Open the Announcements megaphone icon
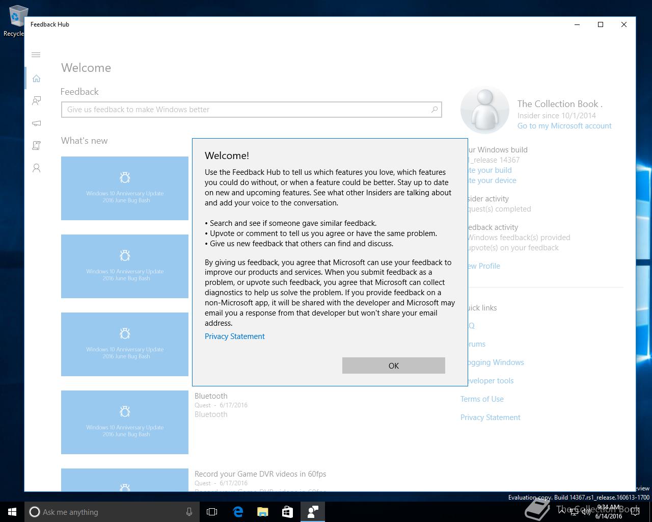This screenshot has width=652, height=522. click(x=36, y=123)
